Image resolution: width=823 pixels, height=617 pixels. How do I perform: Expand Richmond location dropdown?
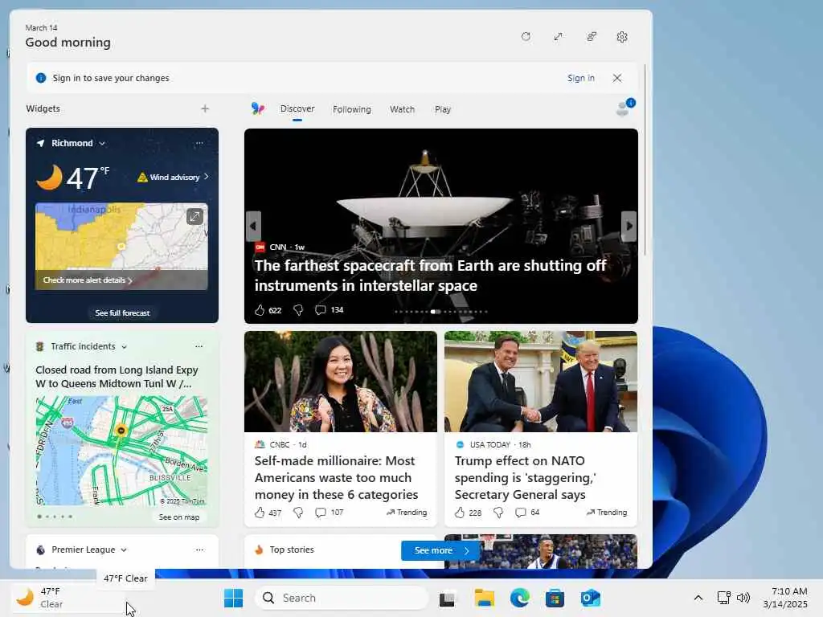pos(102,143)
